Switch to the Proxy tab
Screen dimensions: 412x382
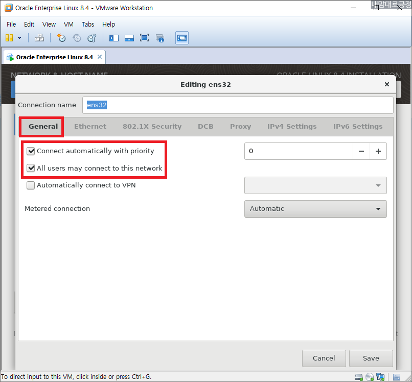[240, 127]
